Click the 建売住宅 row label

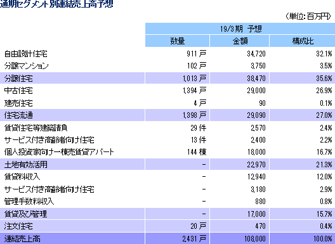[18, 103]
